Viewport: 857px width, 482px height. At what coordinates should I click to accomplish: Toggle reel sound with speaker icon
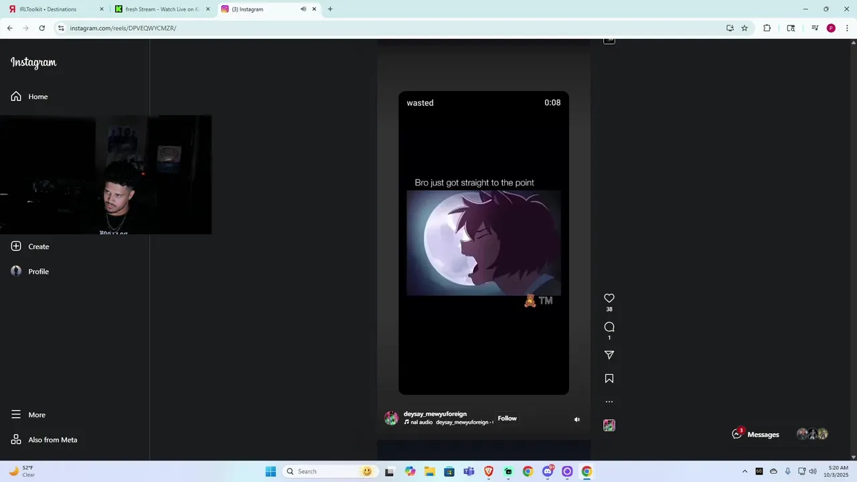pyautogui.click(x=577, y=420)
